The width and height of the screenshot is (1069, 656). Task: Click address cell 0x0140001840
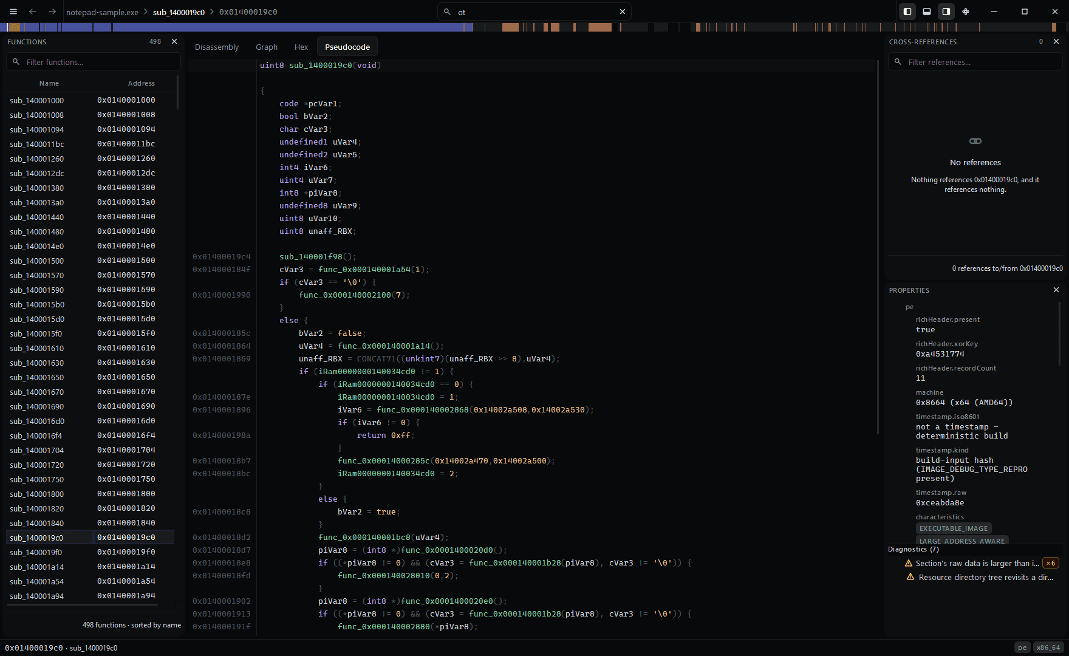[x=126, y=523]
